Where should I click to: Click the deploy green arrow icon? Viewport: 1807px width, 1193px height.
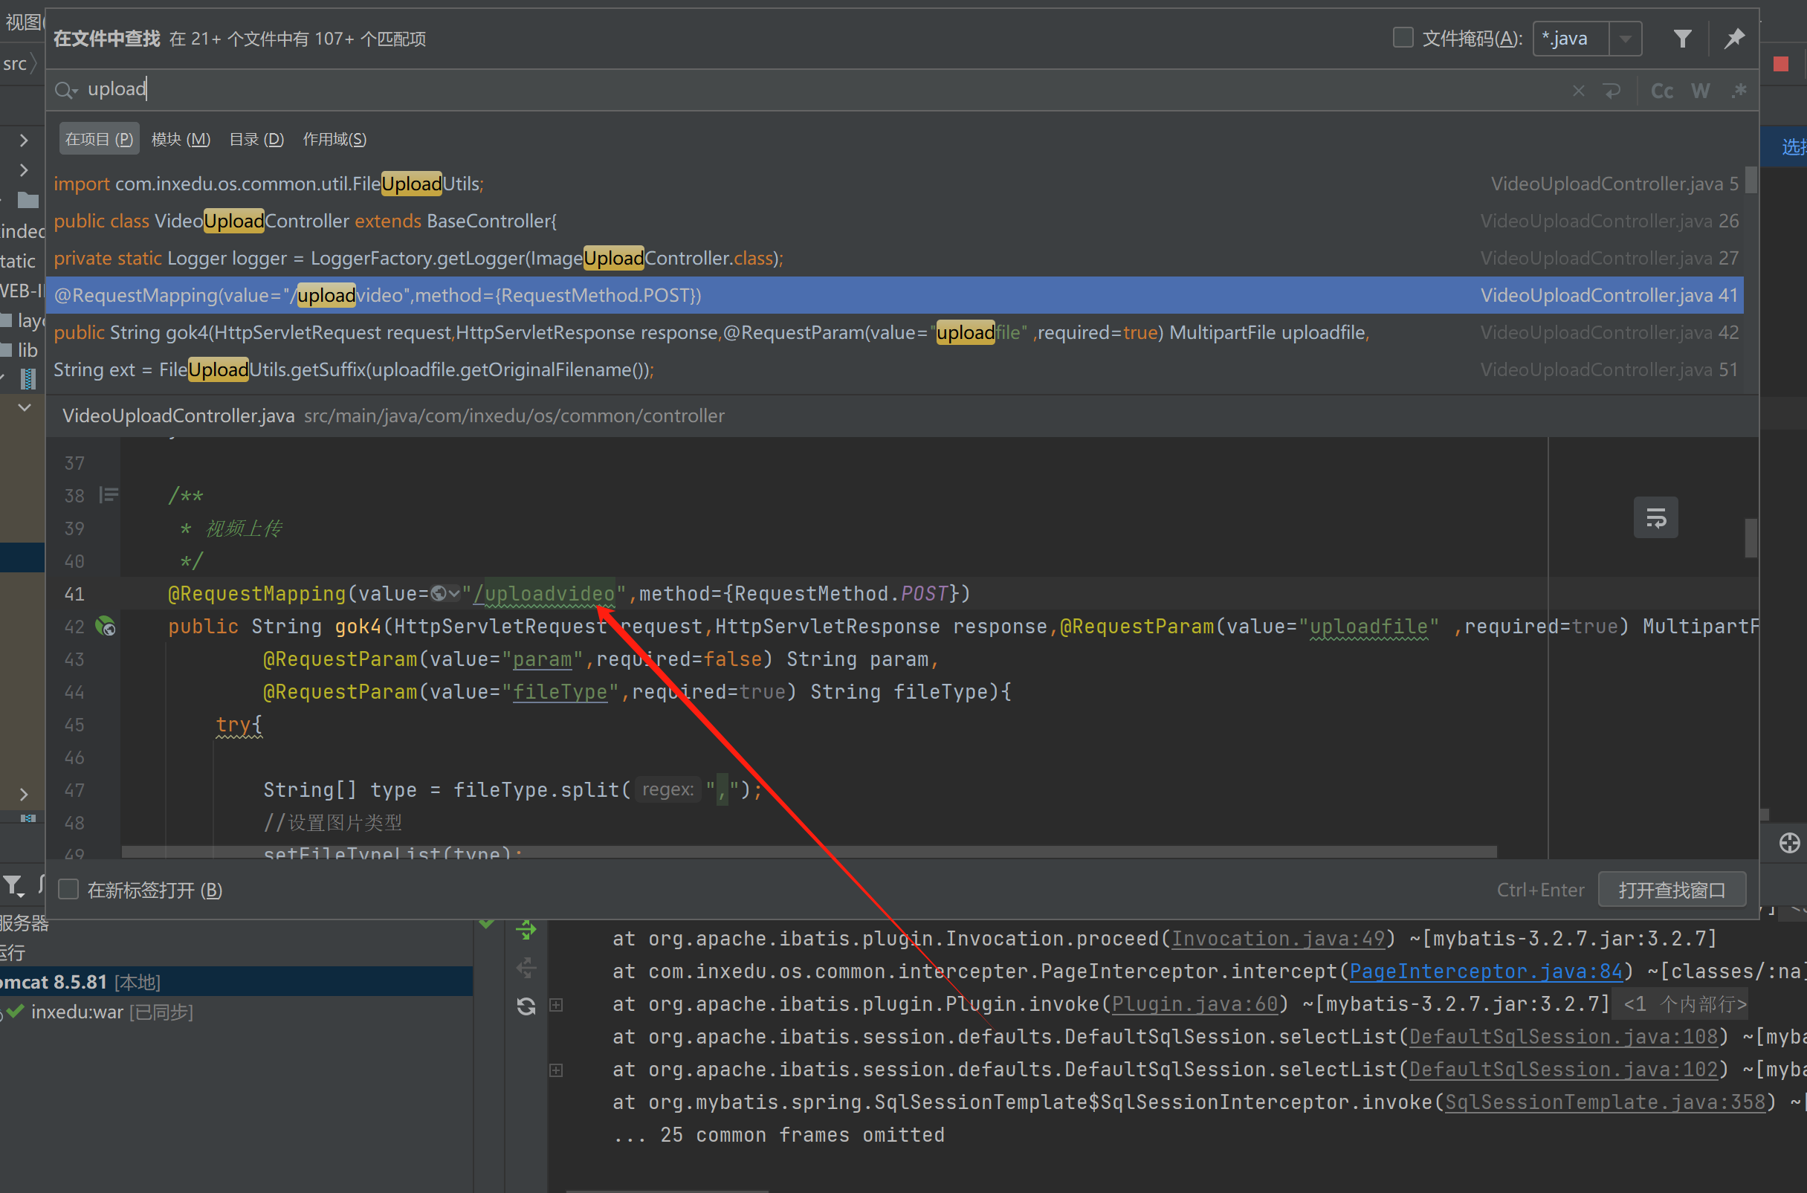526,929
